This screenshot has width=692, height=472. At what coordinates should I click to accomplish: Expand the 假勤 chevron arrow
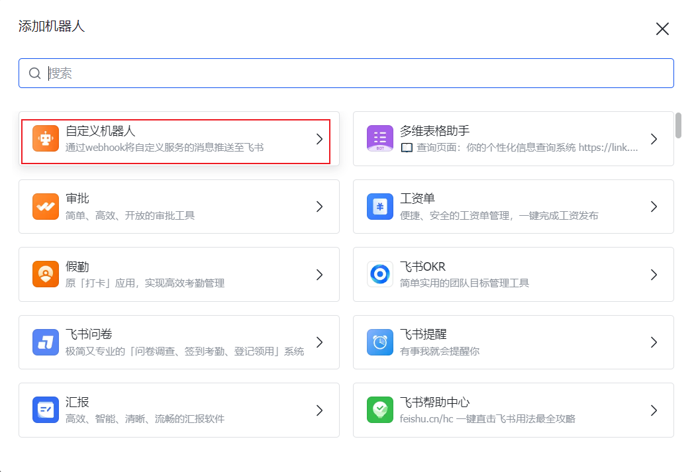[320, 275]
